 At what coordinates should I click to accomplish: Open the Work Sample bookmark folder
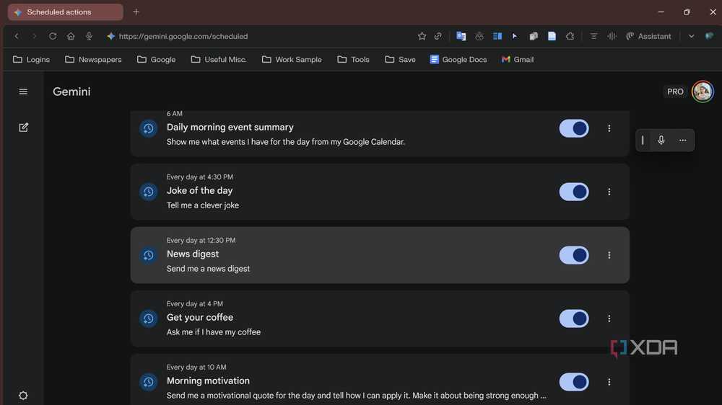click(x=292, y=59)
